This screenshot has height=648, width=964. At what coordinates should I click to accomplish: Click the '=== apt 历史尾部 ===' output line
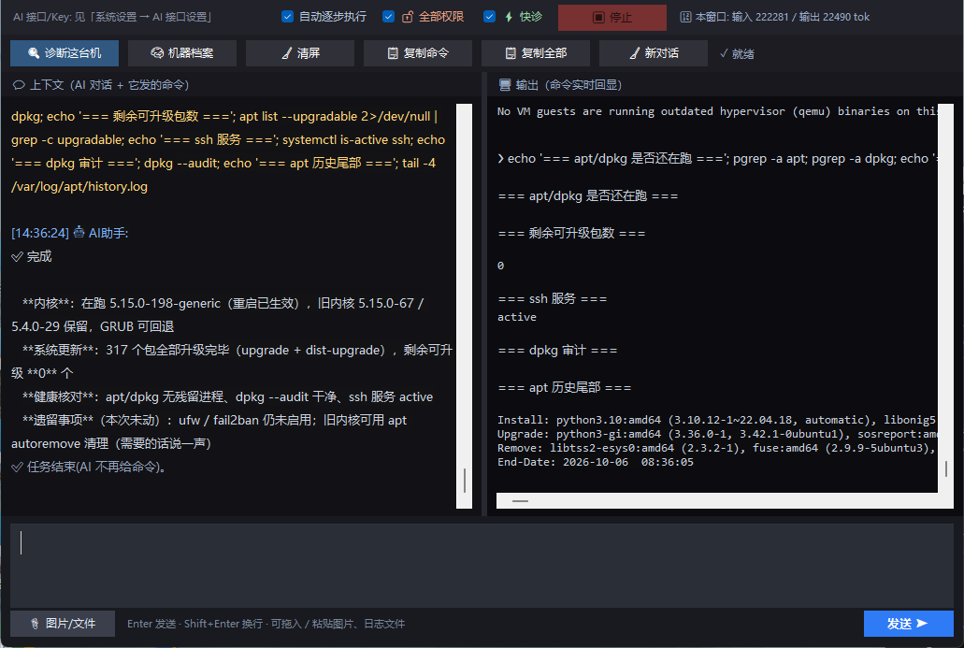click(x=565, y=387)
